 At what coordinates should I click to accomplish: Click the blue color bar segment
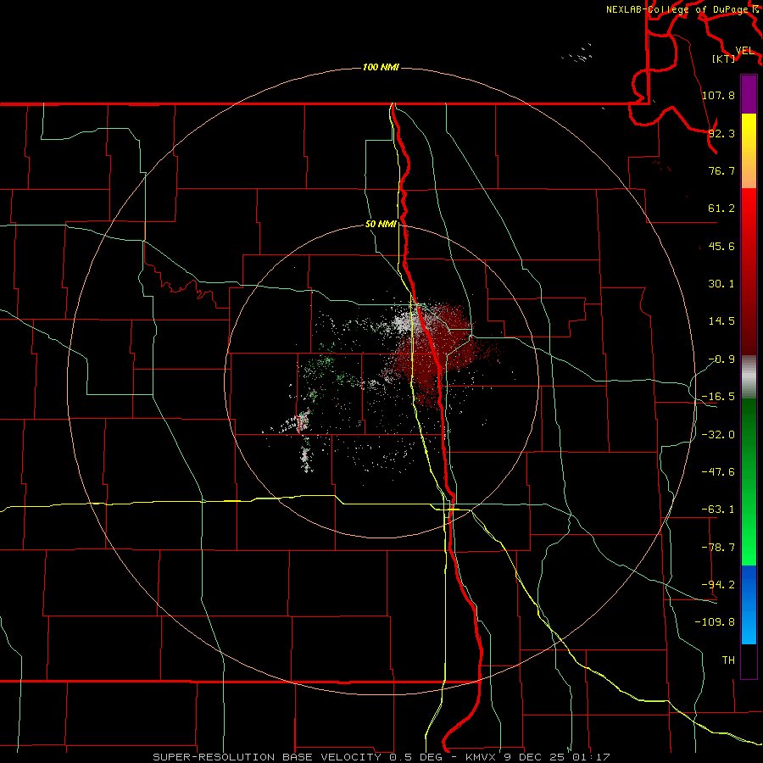pos(749,604)
